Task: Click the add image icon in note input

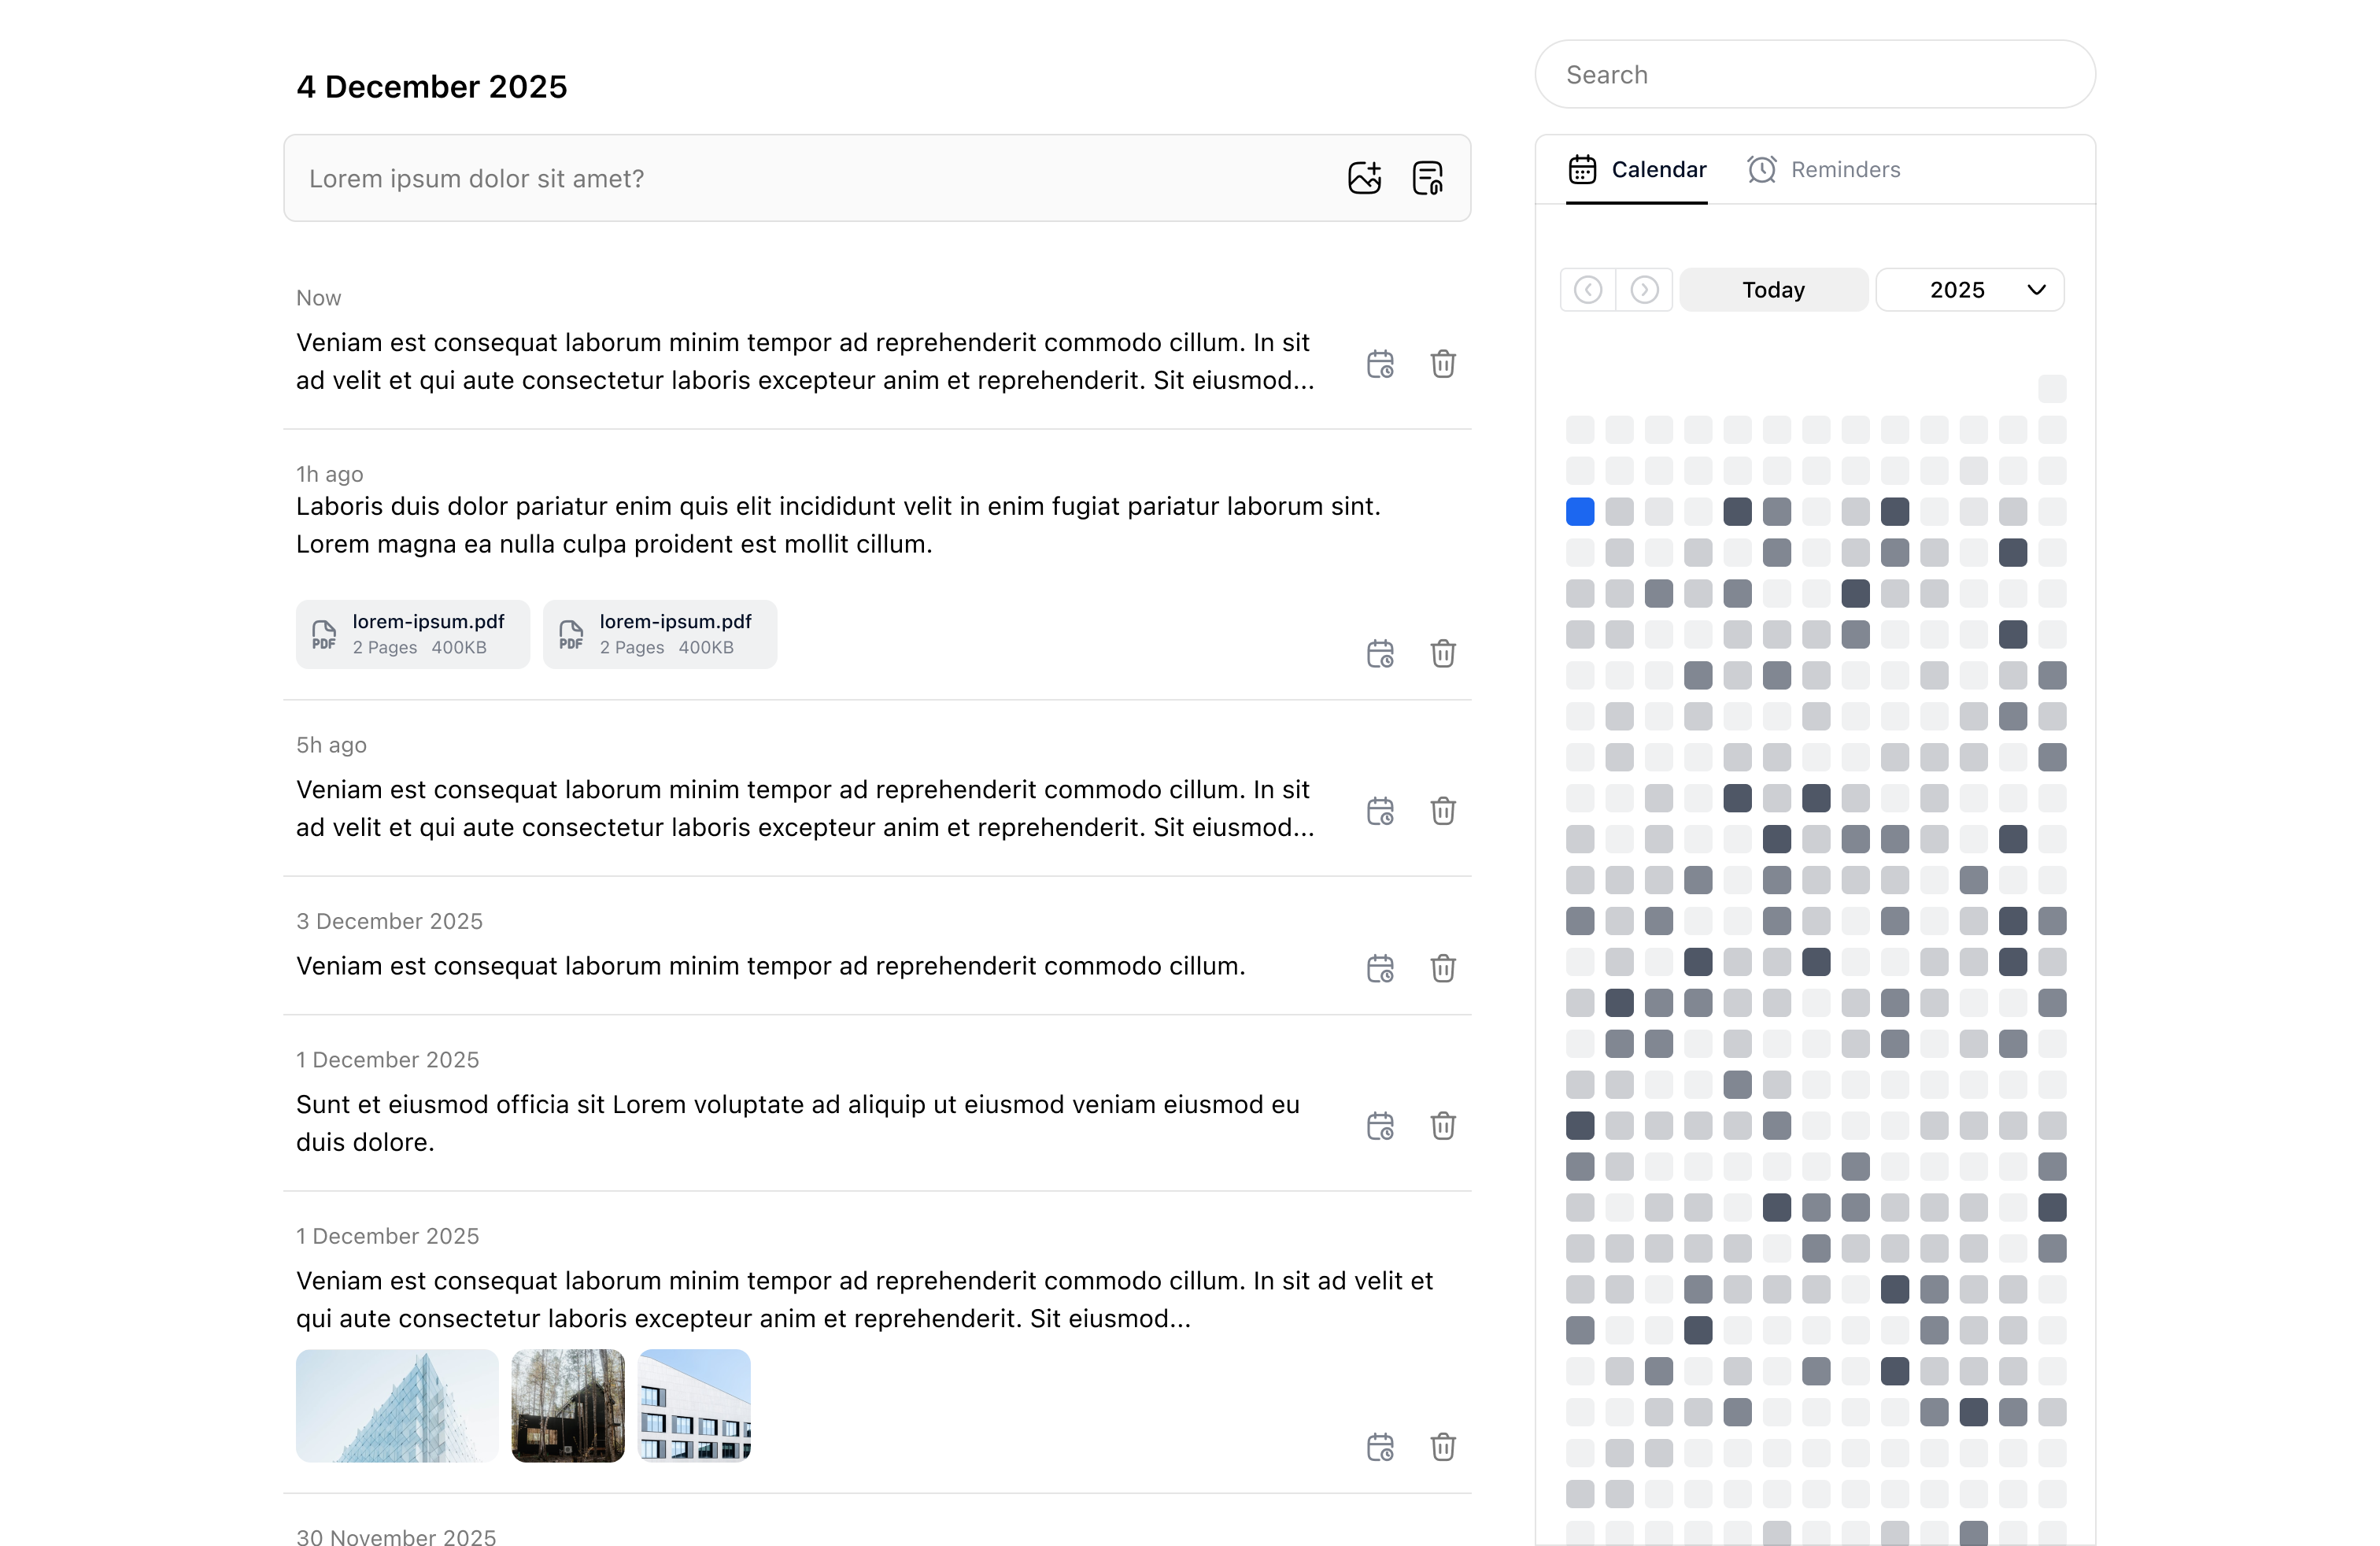Action: point(1364,178)
